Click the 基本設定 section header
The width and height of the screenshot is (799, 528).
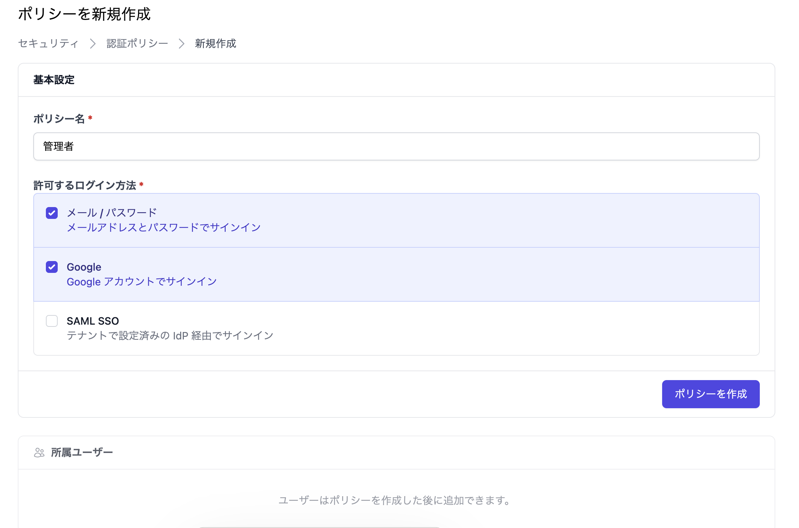(x=54, y=80)
